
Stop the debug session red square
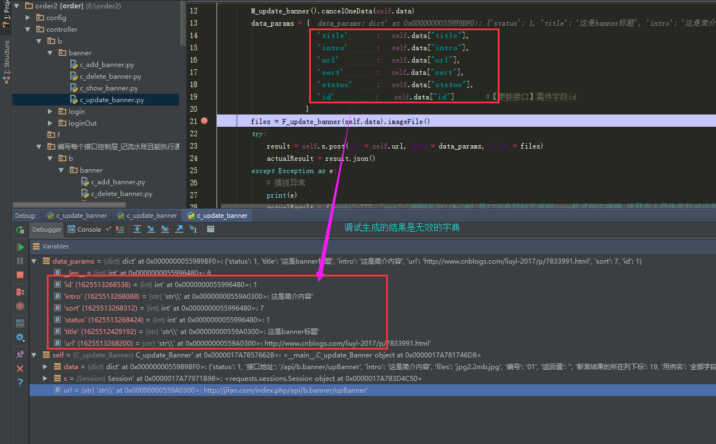click(21, 275)
